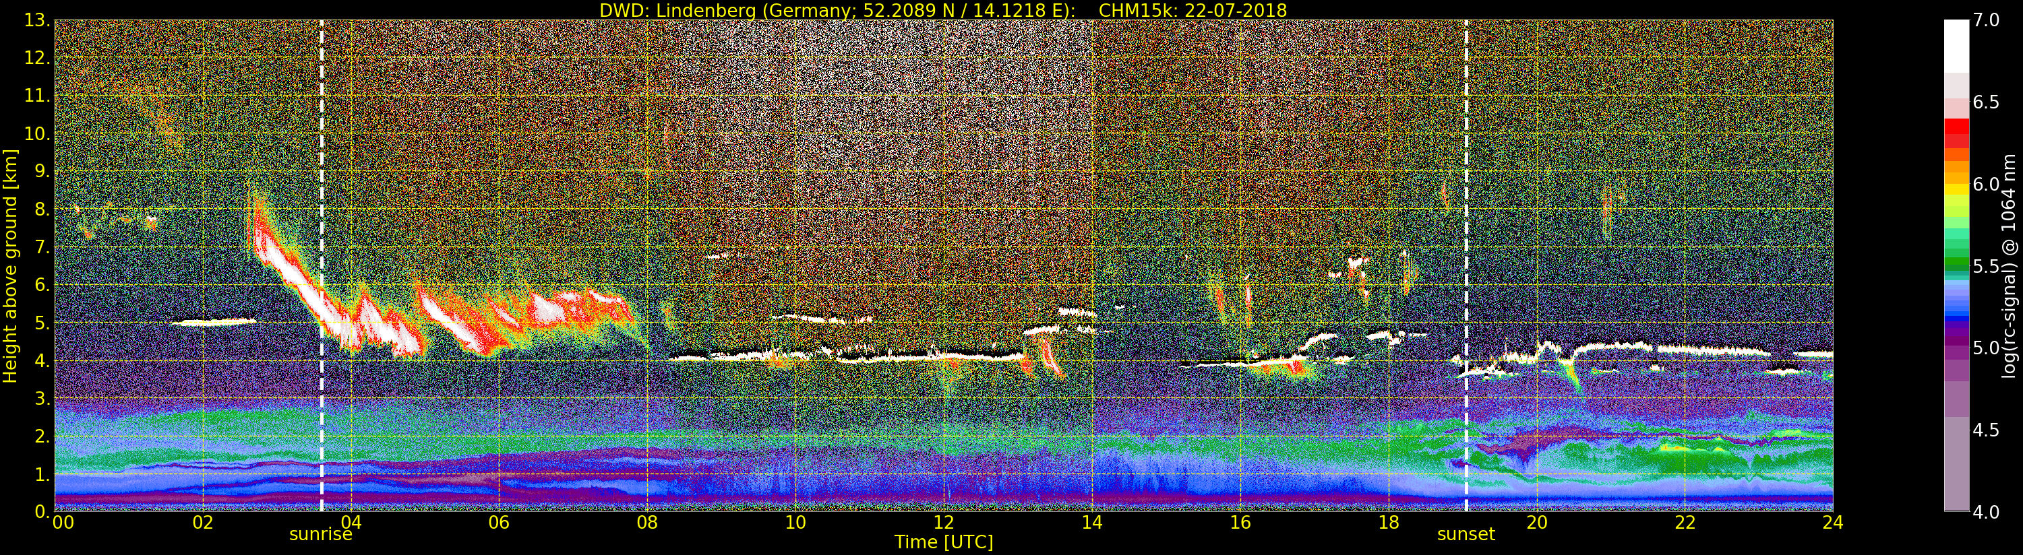The width and height of the screenshot is (2023, 555).
Task: Click the "5.5" colorbar tick value
Action: [x=1986, y=266]
